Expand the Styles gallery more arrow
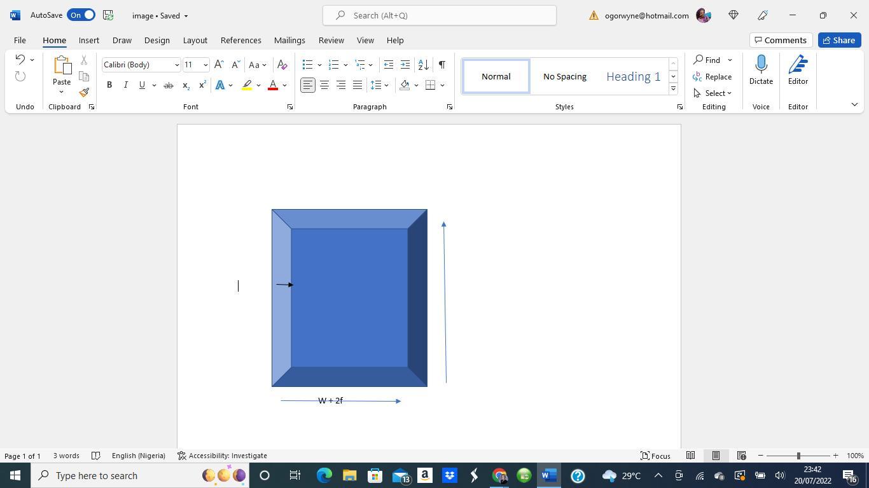The image size is (869, 488). (x=673, y=89)
